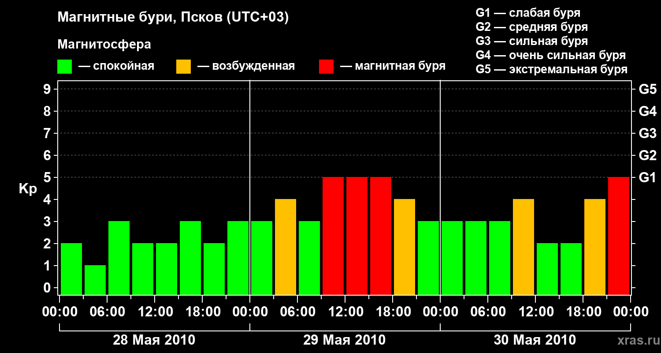Click the 'G2' label on right axis
661x353 pixels.
(x=647, y=155)
